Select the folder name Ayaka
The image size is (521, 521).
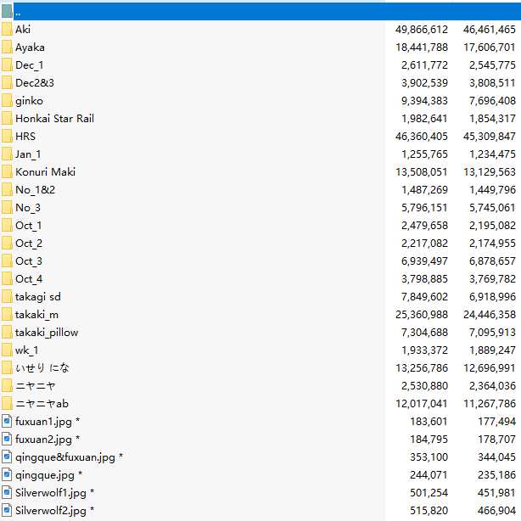30,48
